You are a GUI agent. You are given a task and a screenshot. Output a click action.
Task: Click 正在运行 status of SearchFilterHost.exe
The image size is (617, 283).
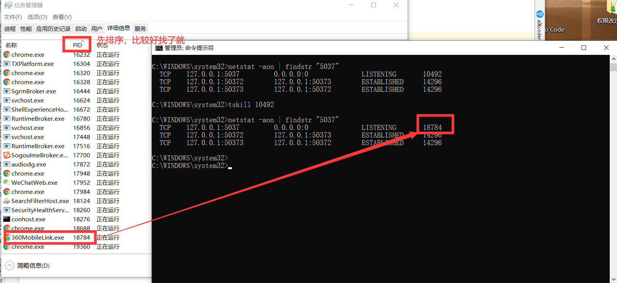click(108, 201)
